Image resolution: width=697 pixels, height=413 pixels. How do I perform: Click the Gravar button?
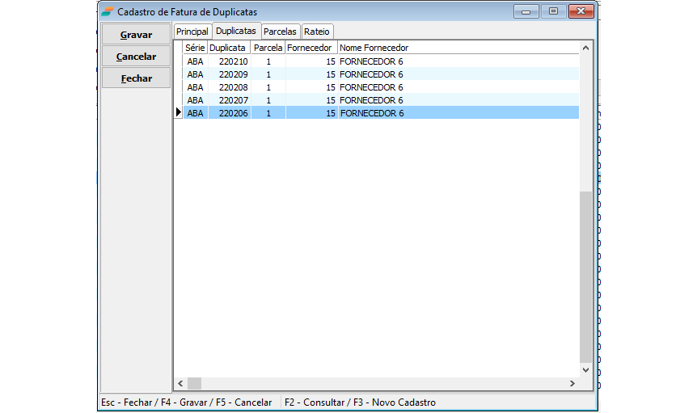pos(136,35)
